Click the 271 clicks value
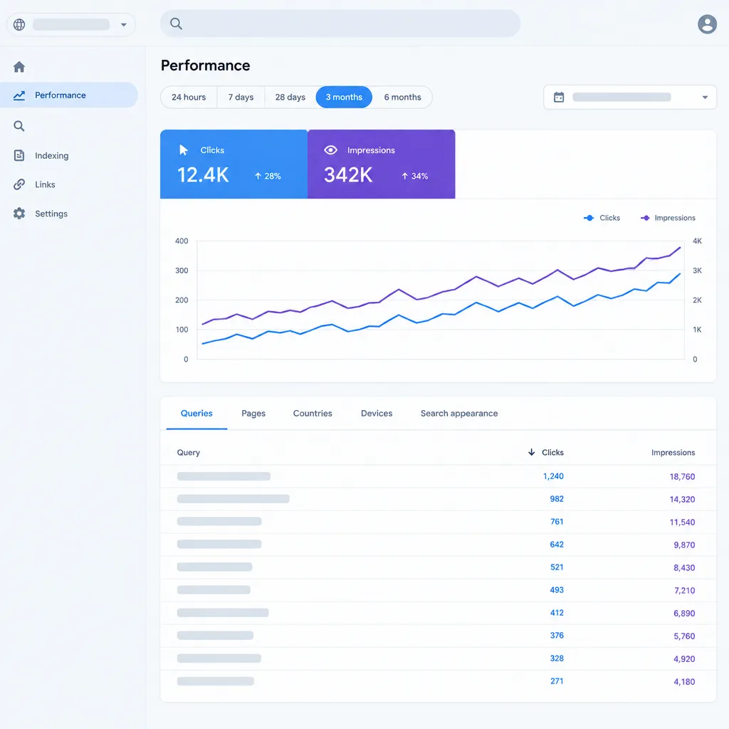 pos(557,681)
